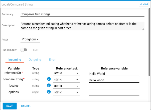Open the Error tab

(x=52, y=60)
